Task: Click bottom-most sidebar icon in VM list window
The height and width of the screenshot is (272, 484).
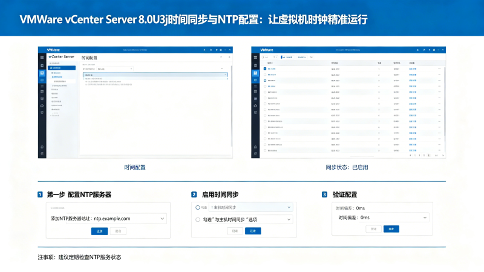Action: pos(255,153)
